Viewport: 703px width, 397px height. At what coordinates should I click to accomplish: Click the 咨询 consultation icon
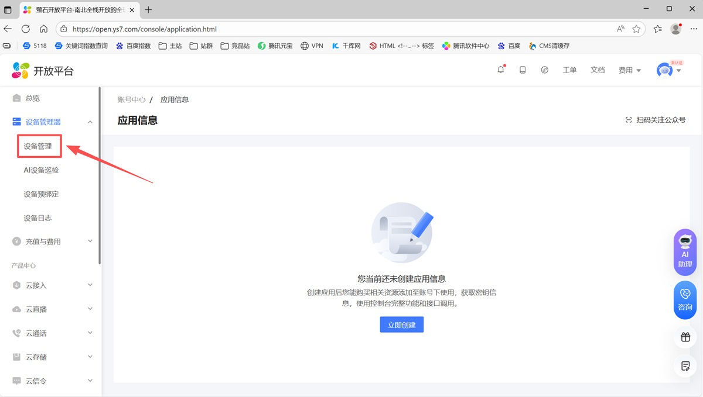tap(685, 300)
